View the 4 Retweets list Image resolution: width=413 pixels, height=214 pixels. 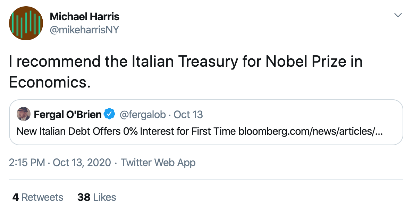(38, 197)
